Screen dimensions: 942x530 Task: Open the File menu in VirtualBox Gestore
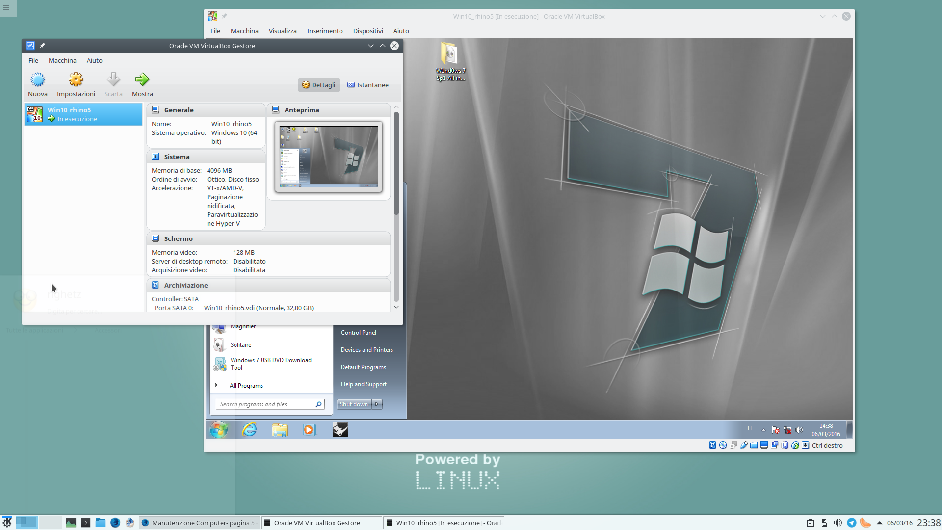point(33,60)
